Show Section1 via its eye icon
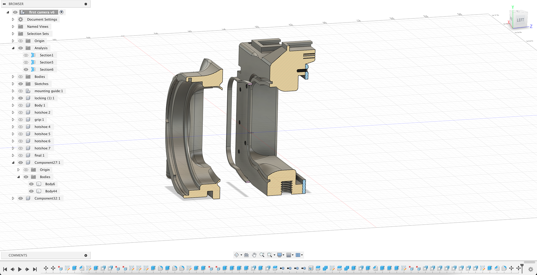Image resolution: width=537 pixels, height=275 pixels. pyautogui.click(x=26, y=55)
